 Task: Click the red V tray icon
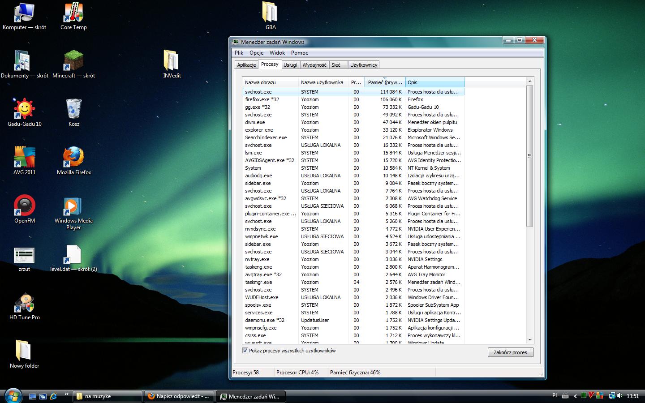tap(591, 395)
